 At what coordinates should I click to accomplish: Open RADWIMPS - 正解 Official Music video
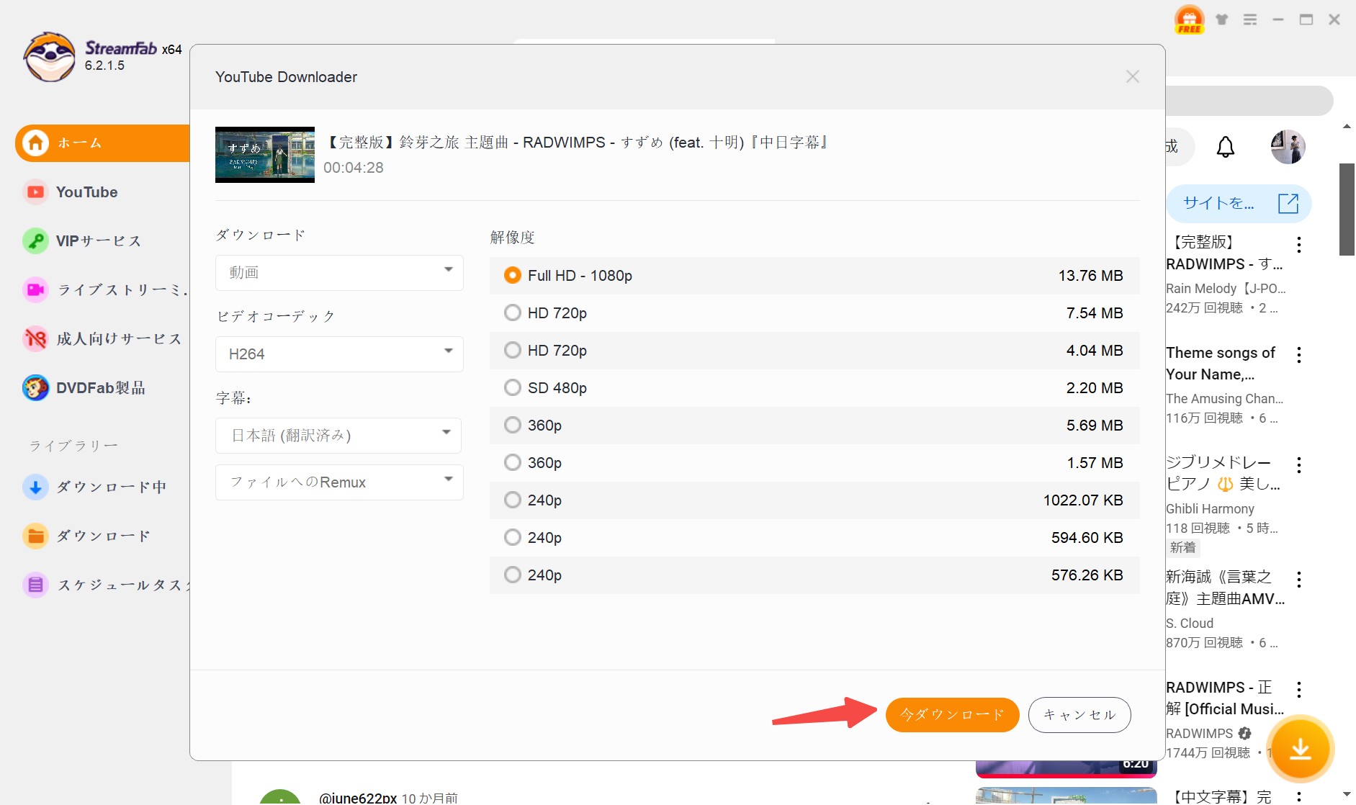(x=1225, y=698)
